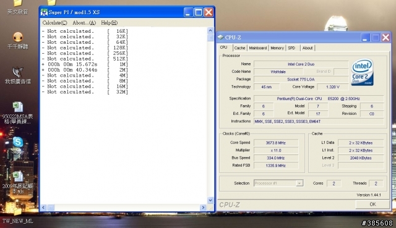Switch to the SPD tab in CPU-Z
The width and height of the screenshot is (396, 228).
(291, 48)
